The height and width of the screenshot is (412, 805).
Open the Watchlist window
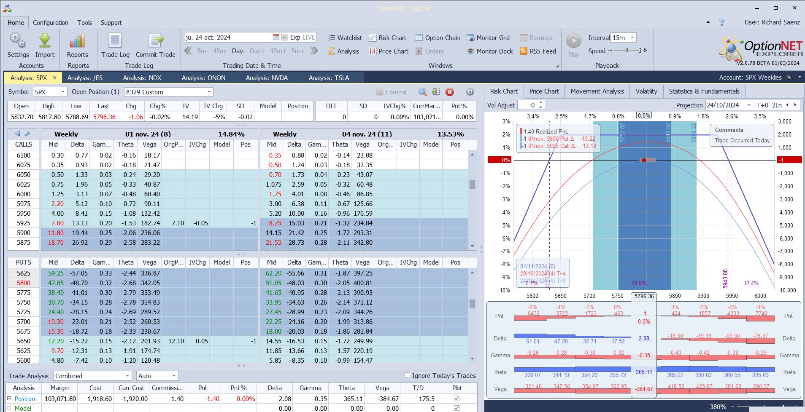[x=345, y=37]
